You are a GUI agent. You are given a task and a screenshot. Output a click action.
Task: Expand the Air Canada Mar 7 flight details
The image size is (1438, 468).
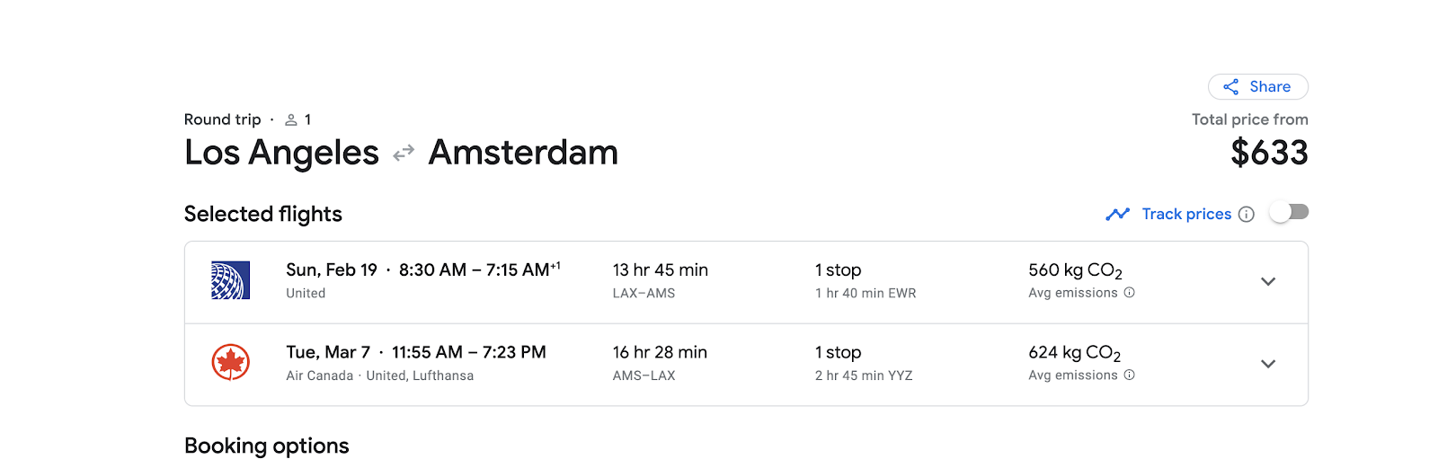(x=1268, y=364)
